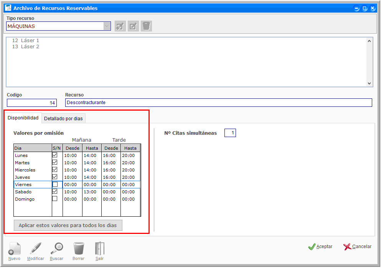Click Domingo morning Desde 00:00 cell
This screenshot has width=381, height=268.
point(73,199)
